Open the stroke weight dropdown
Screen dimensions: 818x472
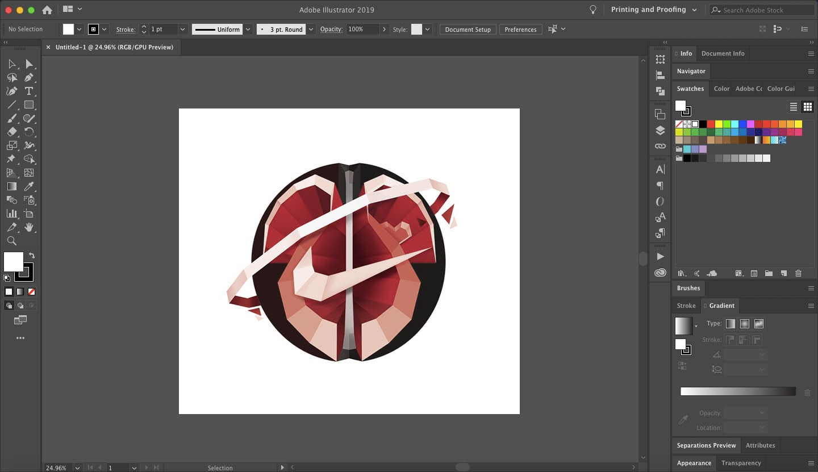[x=182, y=29]
